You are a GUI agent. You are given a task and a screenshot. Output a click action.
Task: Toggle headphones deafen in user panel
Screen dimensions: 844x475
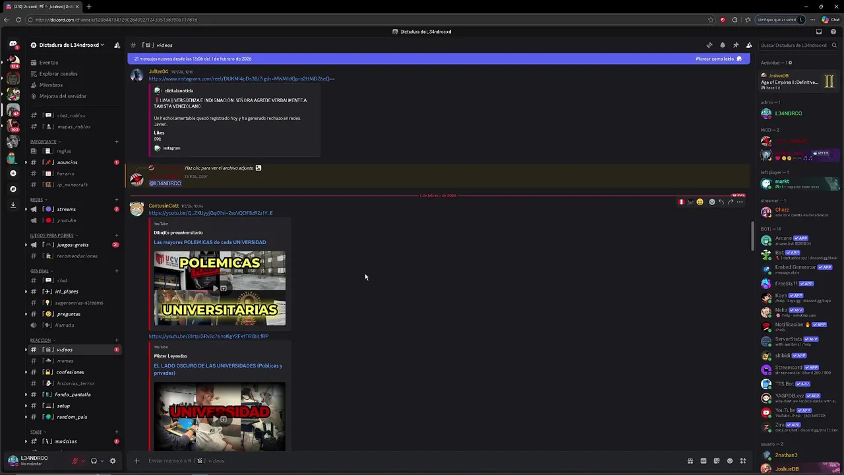(94, 461)
